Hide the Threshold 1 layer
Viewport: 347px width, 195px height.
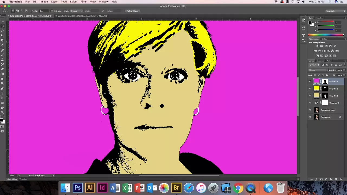[x=310, y=103]
